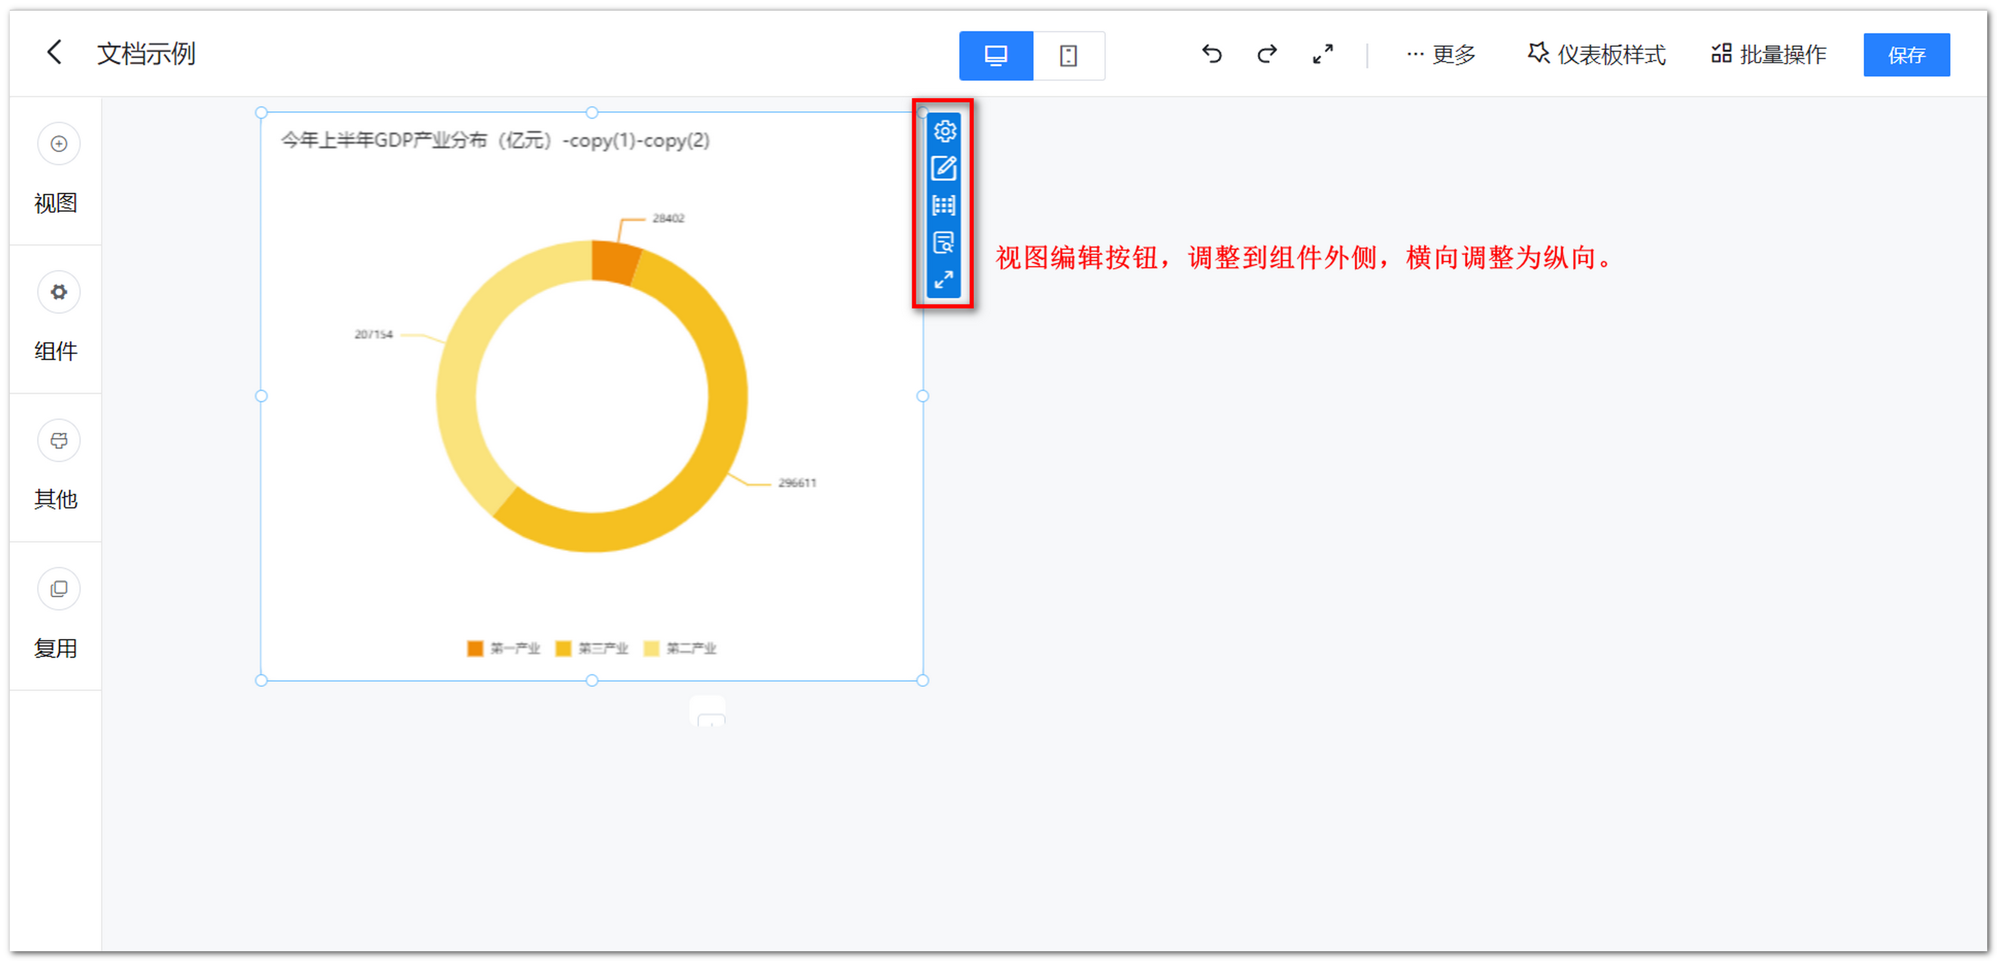Open the 其他 panel in sidebar
This screenshot has height=961, width=1997.
pyautogui.click(x=57, y=467)
